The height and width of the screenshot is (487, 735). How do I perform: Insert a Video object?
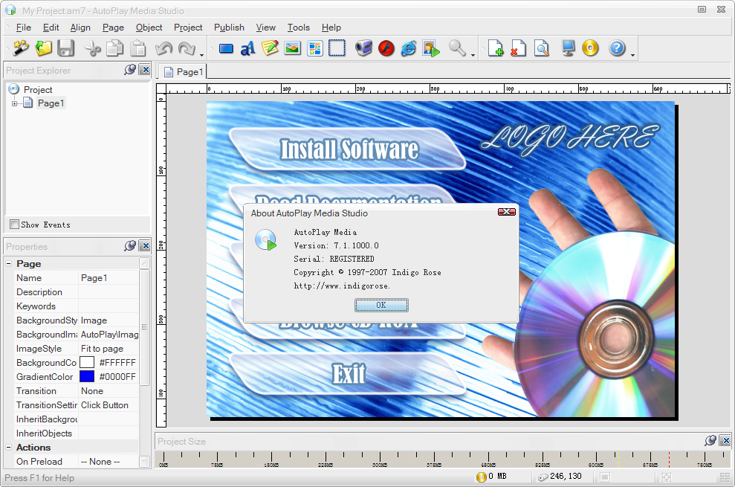[x=363, y=48]
